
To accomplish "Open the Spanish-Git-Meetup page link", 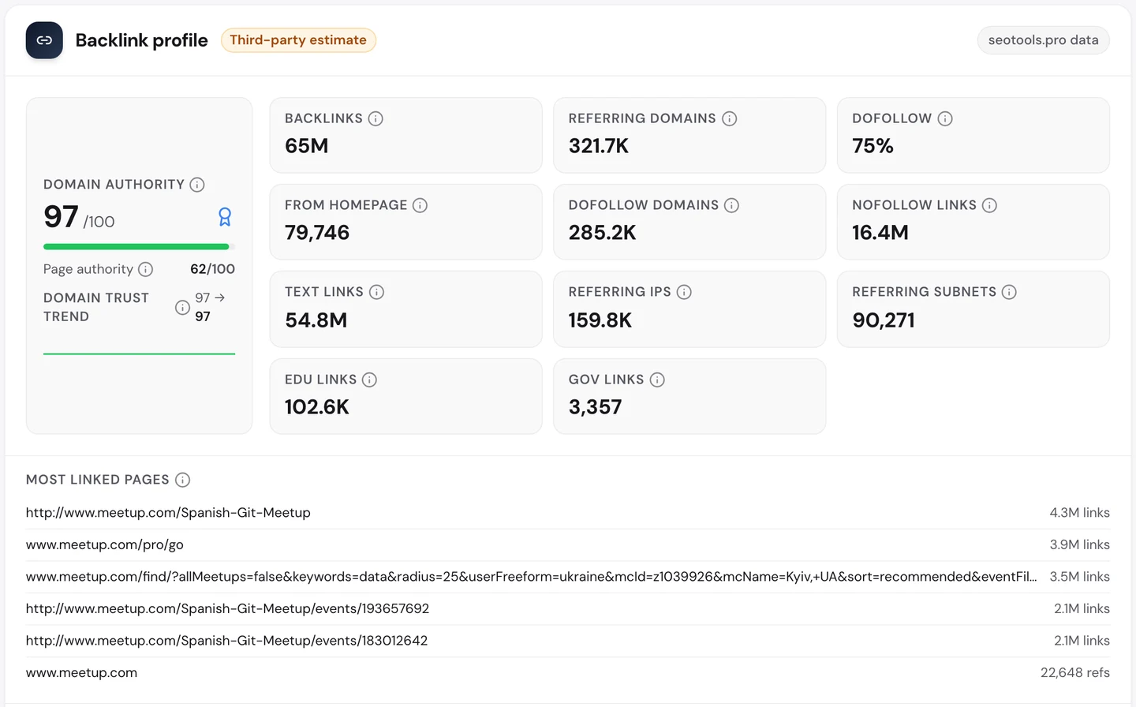I will [x=168, y=513].
